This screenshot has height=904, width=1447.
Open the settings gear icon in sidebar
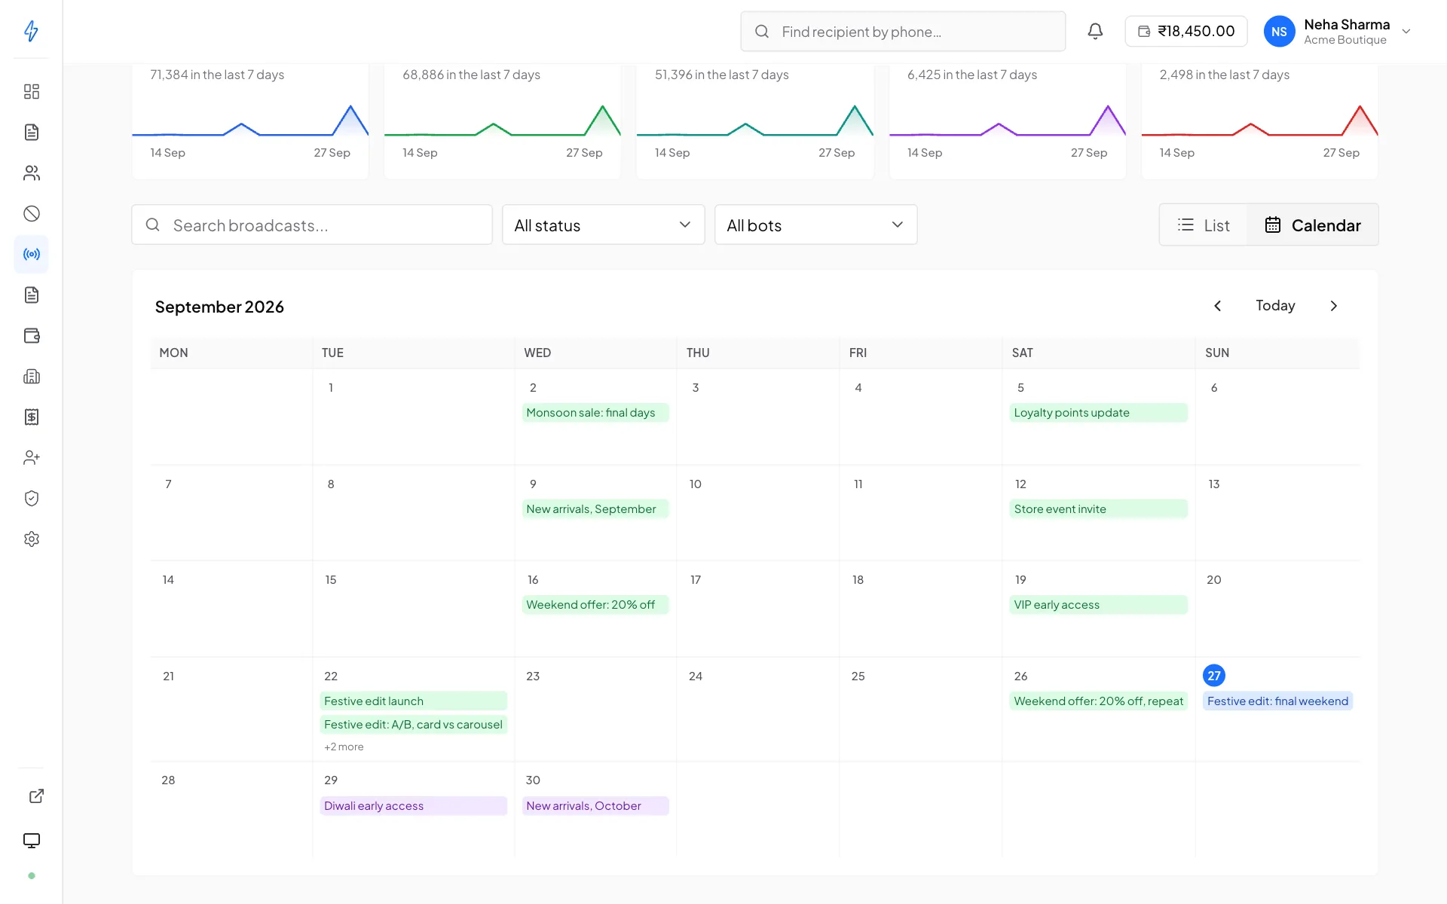(x=32, y=539)
